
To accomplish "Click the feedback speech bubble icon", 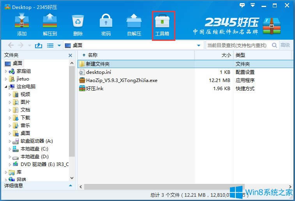I will (242, 5).
